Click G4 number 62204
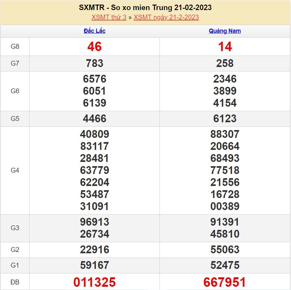 pyautogui.click(x=95, y=182)
